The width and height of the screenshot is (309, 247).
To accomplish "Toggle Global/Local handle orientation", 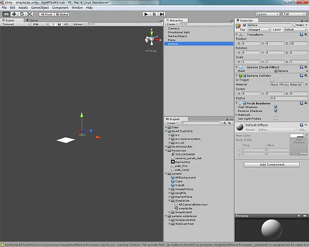I will click(x=62, y=14).
